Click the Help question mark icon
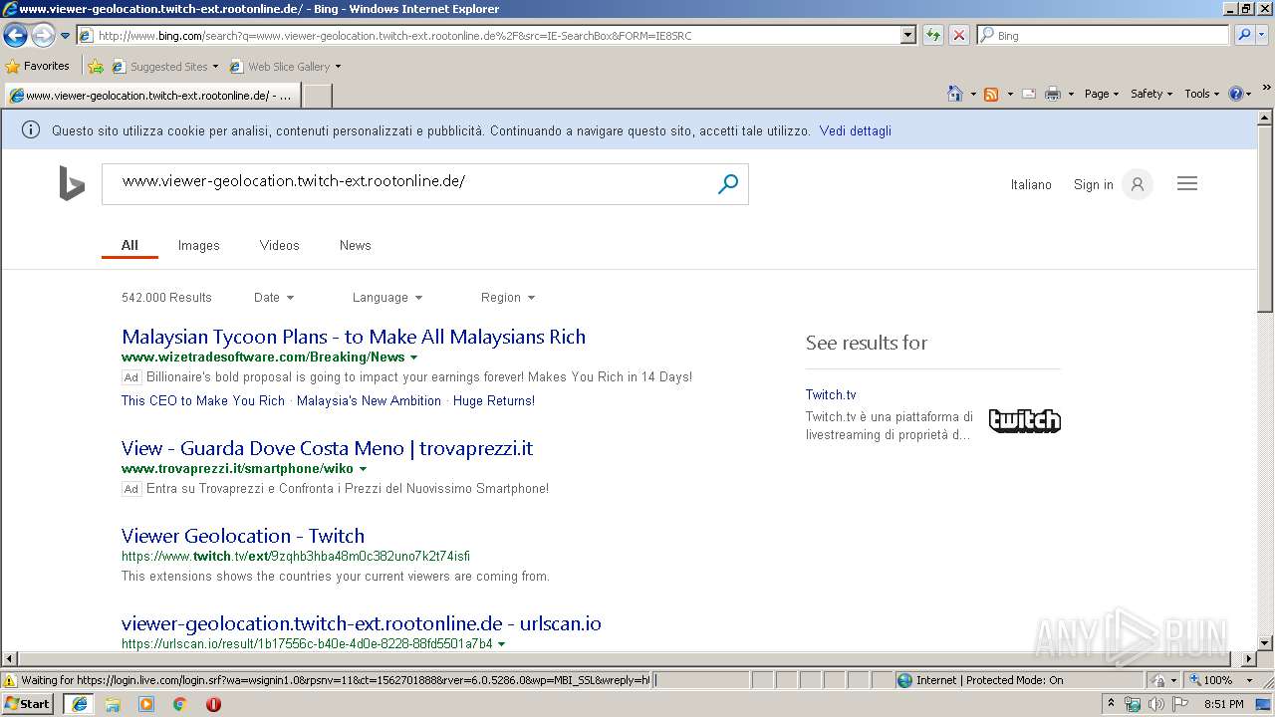 tap(1236, 94)
